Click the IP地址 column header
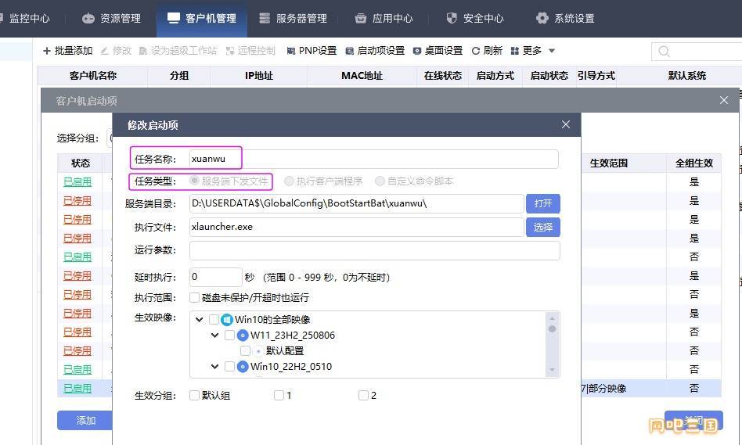The height and width of the screenshot is (445, 742). pos(259,76)
